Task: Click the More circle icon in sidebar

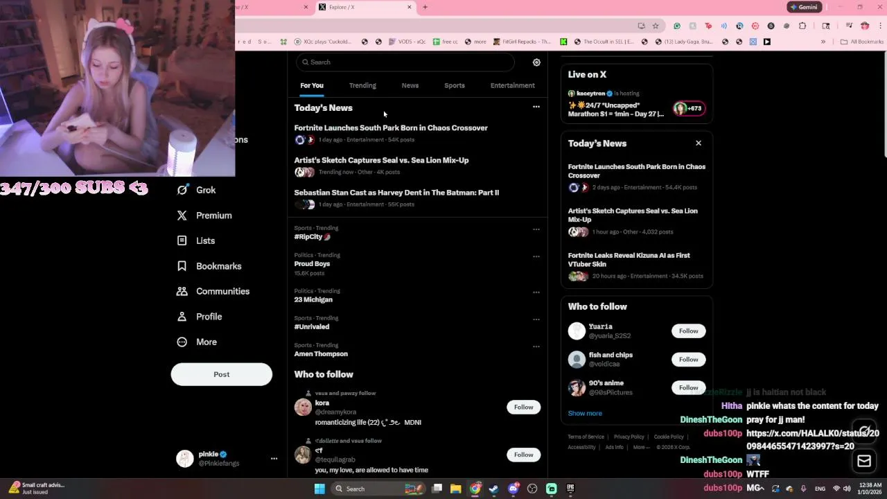Action: click(x=182, y=342)
